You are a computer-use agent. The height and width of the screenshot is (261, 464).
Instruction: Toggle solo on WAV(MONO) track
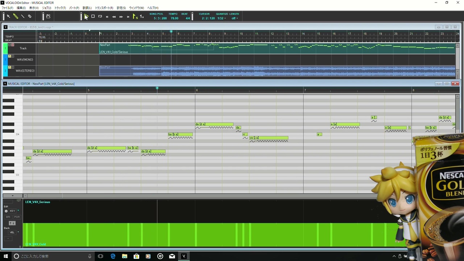(x=13, y=56)
